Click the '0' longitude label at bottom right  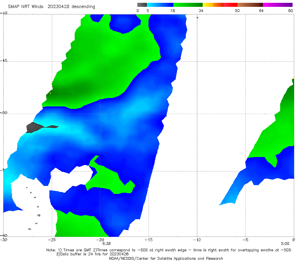click(x=294, y=240)
